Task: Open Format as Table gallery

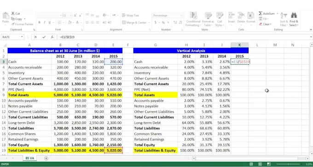Action: [208, 19]
